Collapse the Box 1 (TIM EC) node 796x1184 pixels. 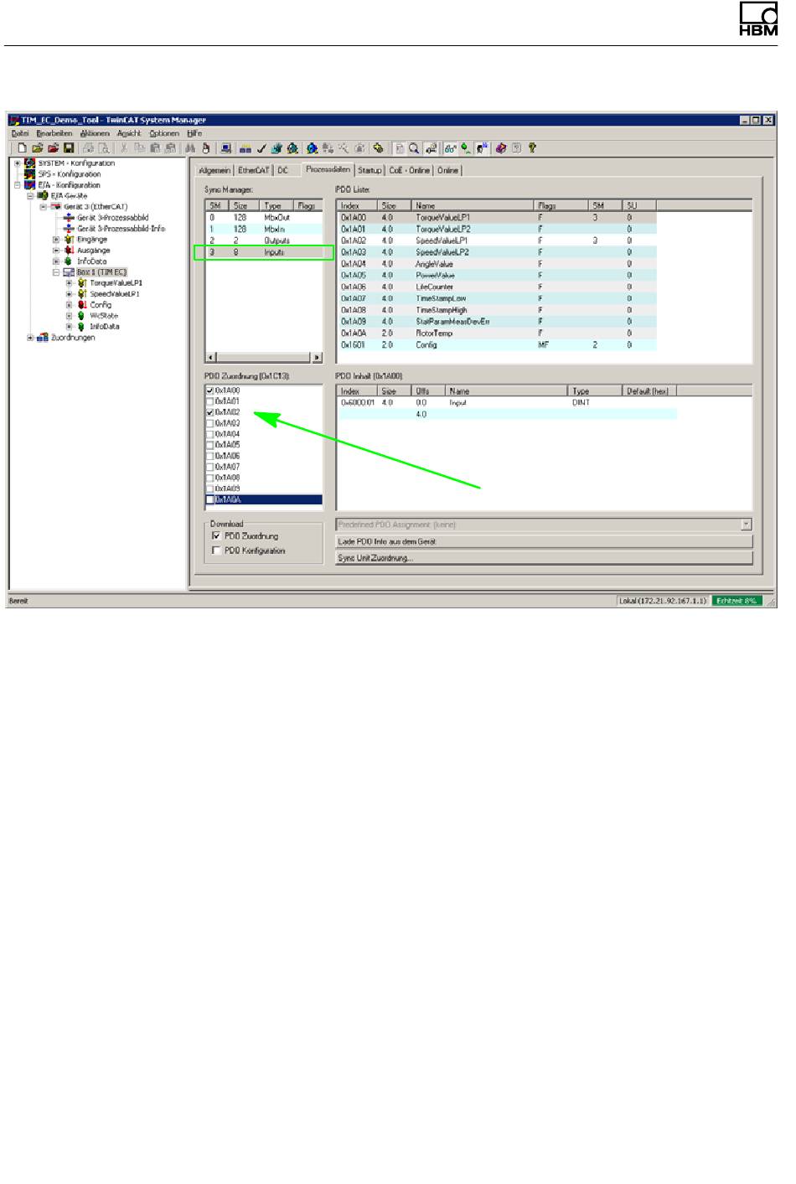point(56,272)
